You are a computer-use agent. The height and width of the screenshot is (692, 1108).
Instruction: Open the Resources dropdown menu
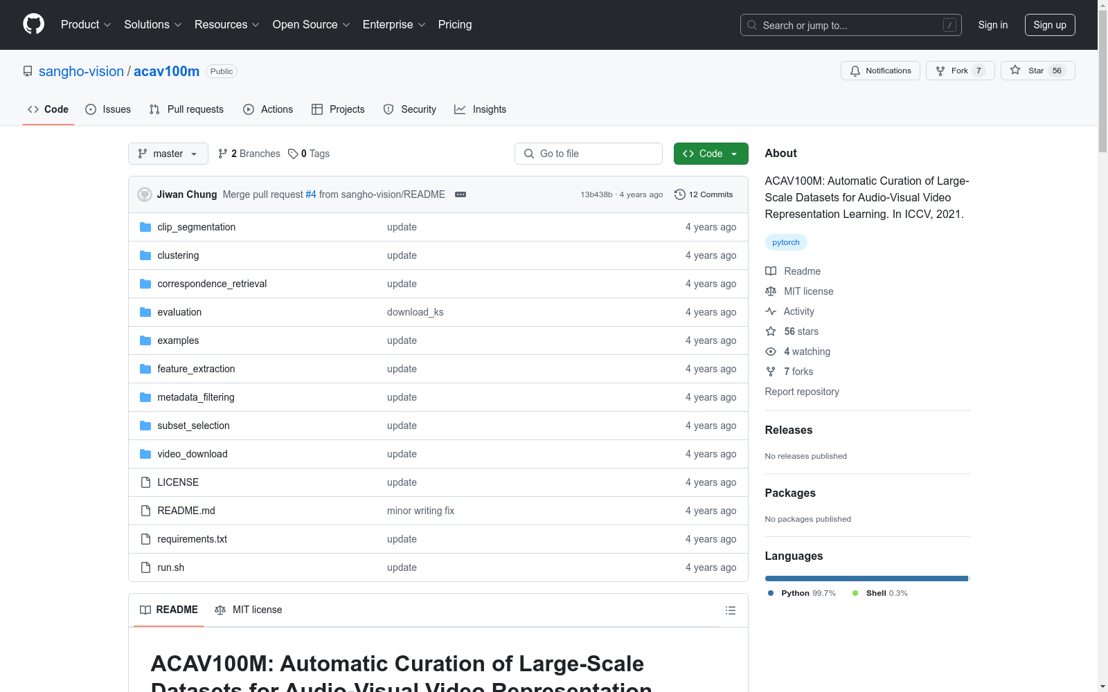coord(227,25)
